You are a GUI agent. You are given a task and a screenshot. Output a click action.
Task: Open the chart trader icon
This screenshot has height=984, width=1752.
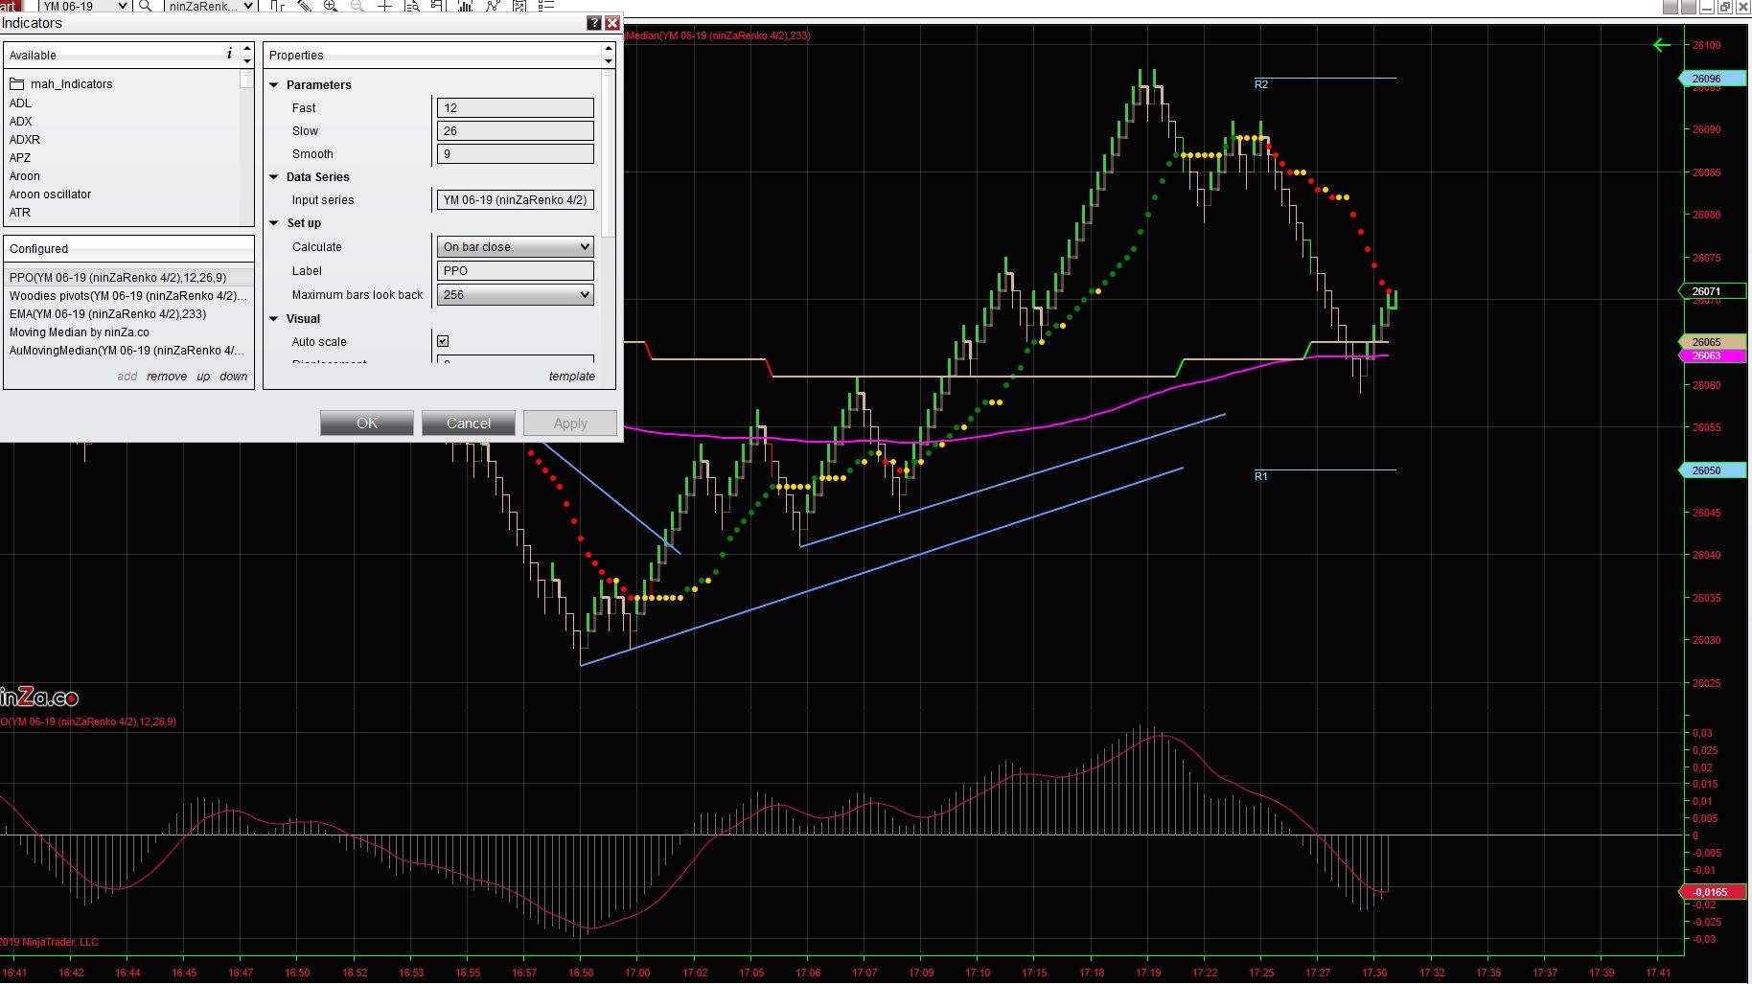click(438, 6)
